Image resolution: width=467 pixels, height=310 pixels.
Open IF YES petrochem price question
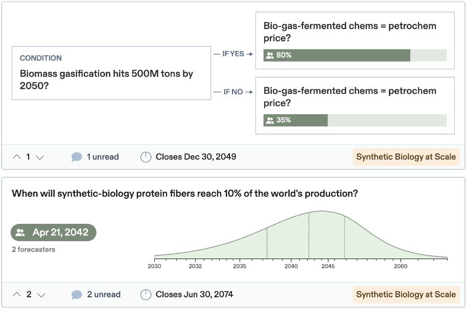coord(349,32)
